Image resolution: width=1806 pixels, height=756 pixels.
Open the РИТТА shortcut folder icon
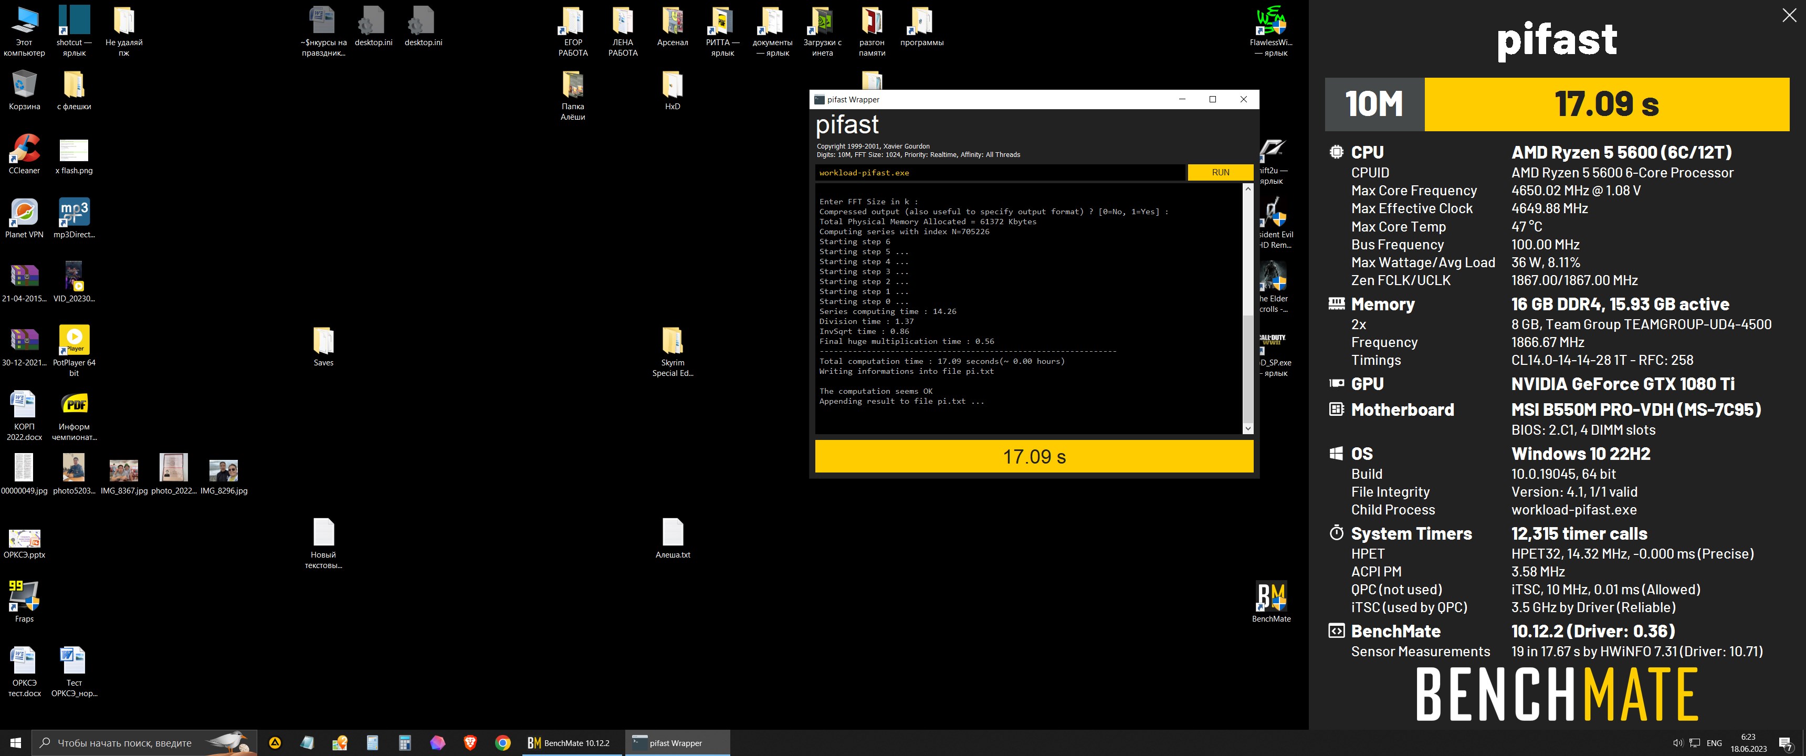[722, 31]
